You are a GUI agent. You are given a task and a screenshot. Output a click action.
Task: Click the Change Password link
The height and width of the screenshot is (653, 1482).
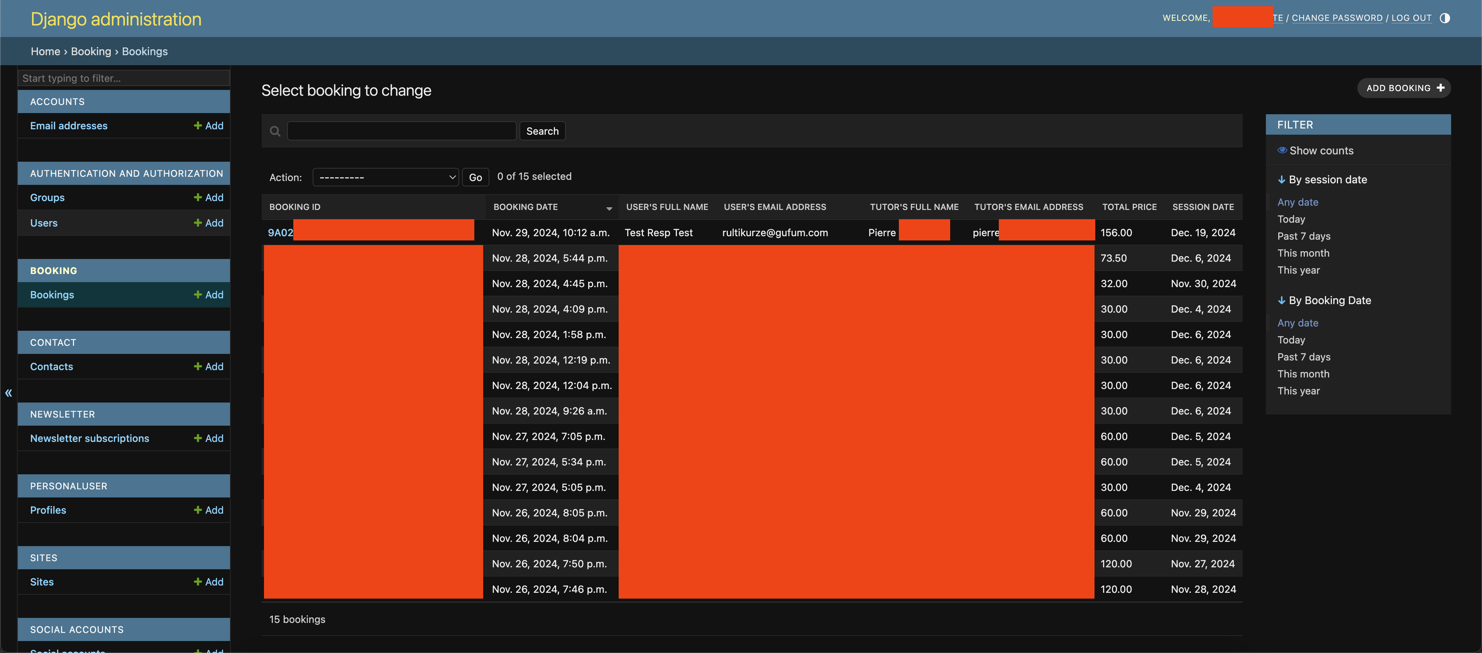point(1337,18)
